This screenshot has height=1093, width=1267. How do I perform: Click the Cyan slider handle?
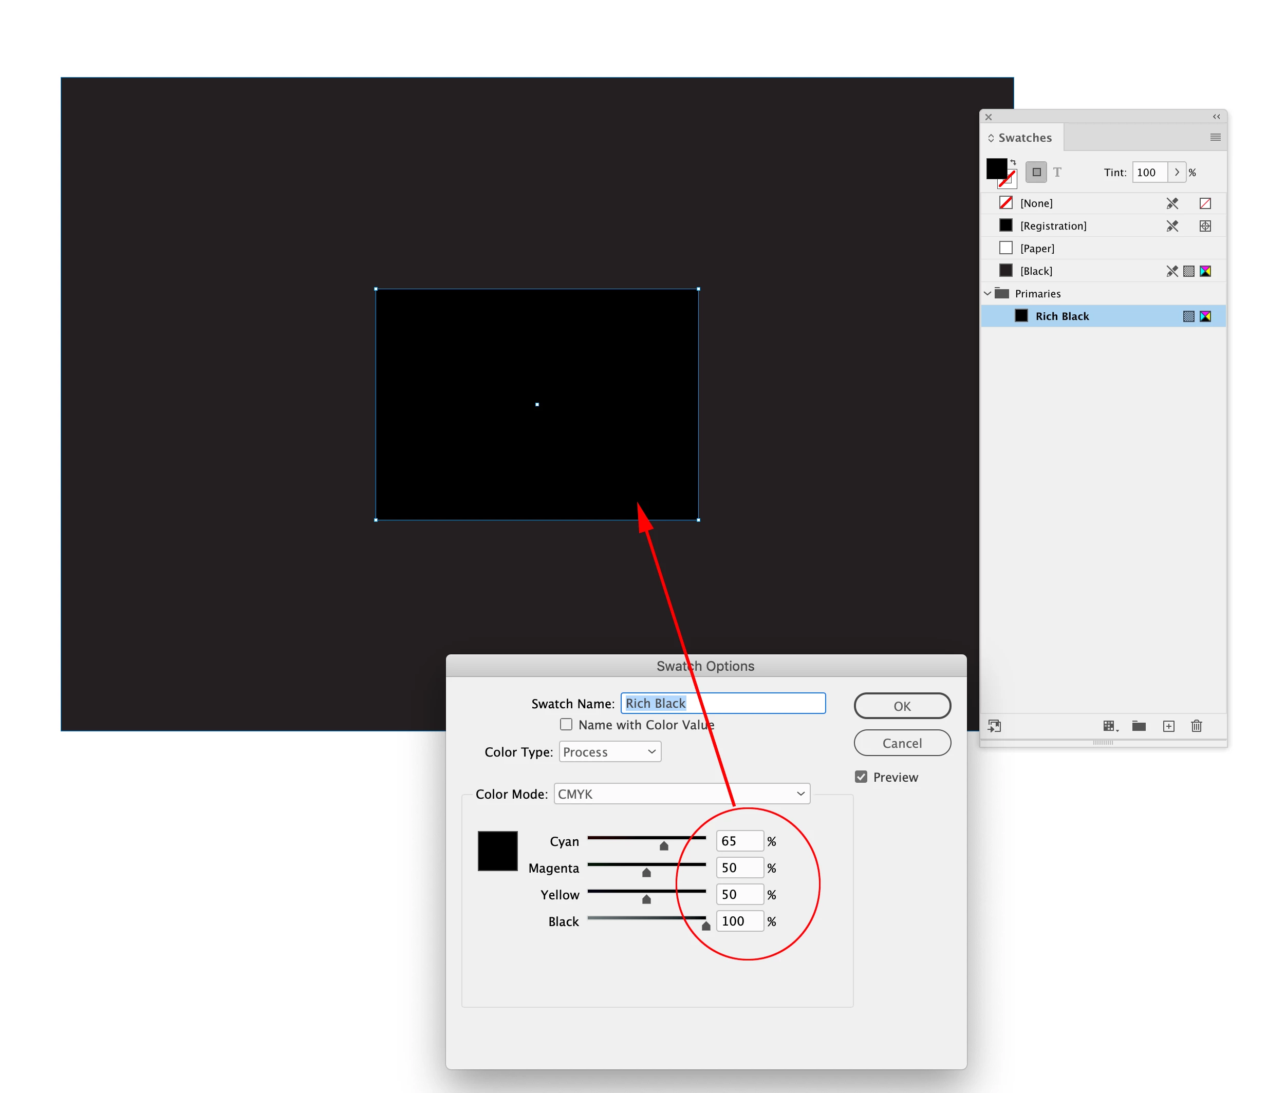click(664, 846)
